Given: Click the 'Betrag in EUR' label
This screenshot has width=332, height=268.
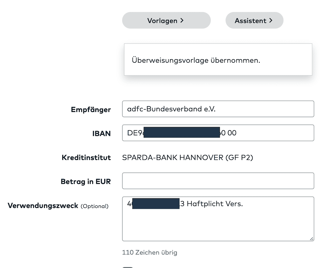Looking at the screenshot, I should (86, 181).
